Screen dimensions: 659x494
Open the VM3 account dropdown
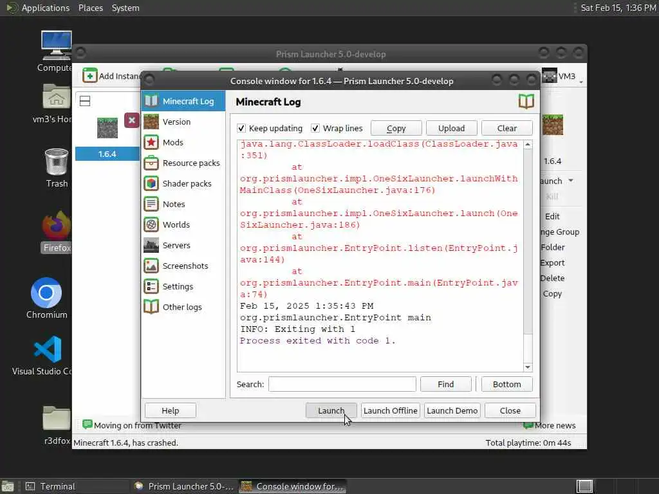tap(562, 76)
